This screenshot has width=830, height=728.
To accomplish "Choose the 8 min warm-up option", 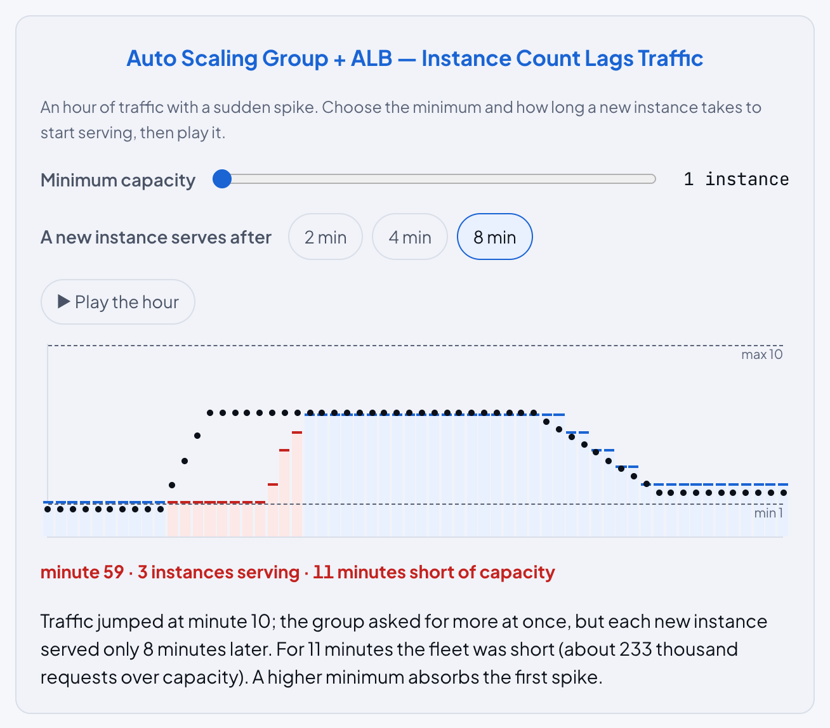I will 495,237.
